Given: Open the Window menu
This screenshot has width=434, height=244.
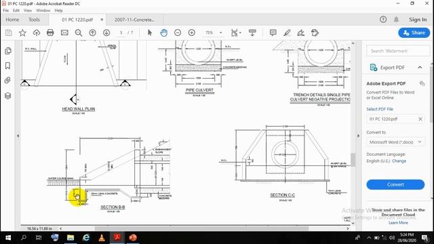Looking at the screenshot, I should (x=43, y=10).
